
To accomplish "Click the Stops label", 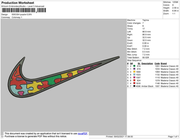I will point(130,26).
